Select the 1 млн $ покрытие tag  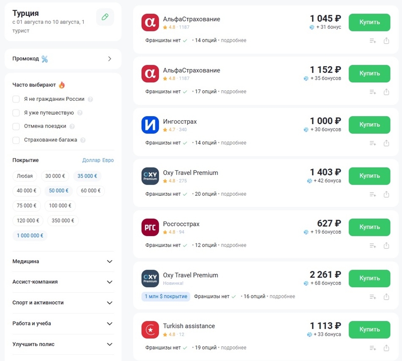click(166, 297)
